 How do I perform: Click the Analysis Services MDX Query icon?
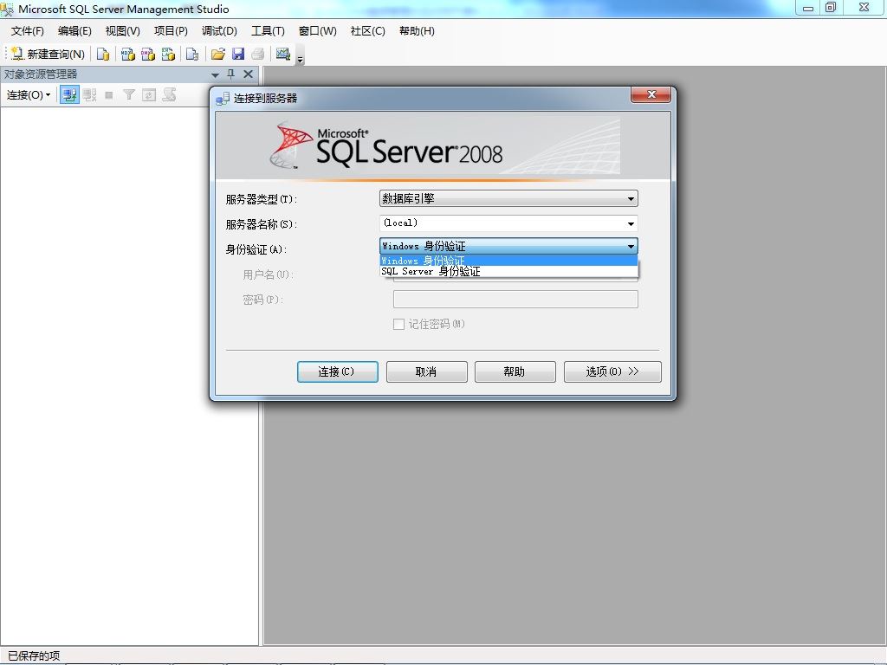click(x=128, y=54)
